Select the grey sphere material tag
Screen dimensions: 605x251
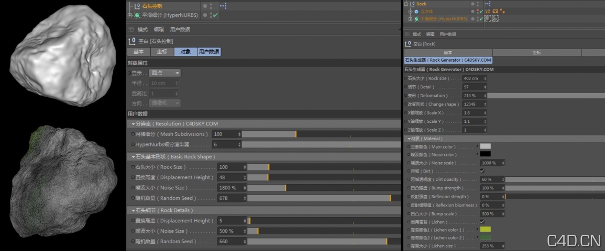(x=488, y=18)
